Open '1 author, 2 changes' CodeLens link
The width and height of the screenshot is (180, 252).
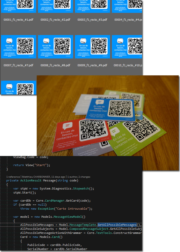pos(79,177)
